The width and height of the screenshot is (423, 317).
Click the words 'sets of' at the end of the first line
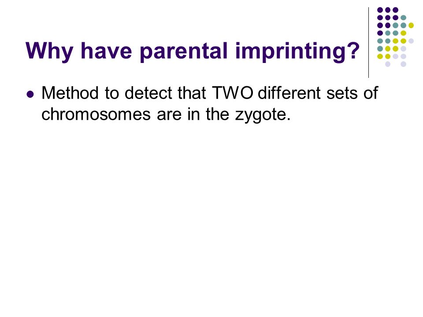pos(352,93)
